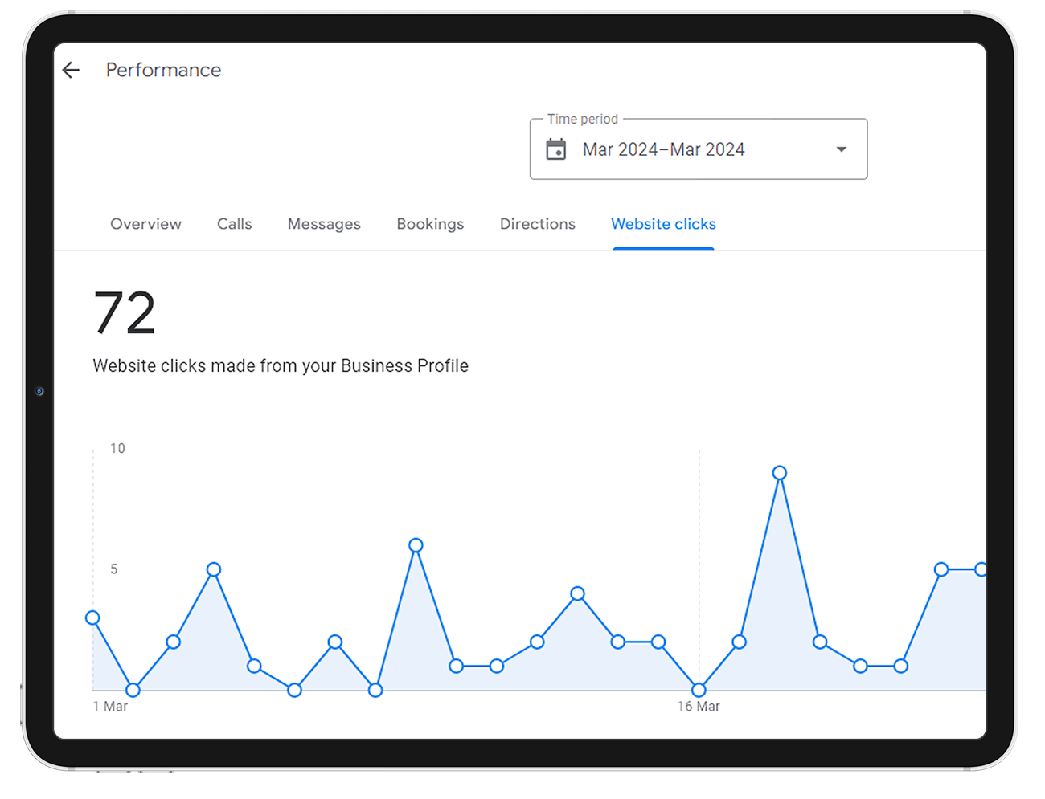Click the 72 total clicks number
This screenshot has height=799, width=1045.
125,313
